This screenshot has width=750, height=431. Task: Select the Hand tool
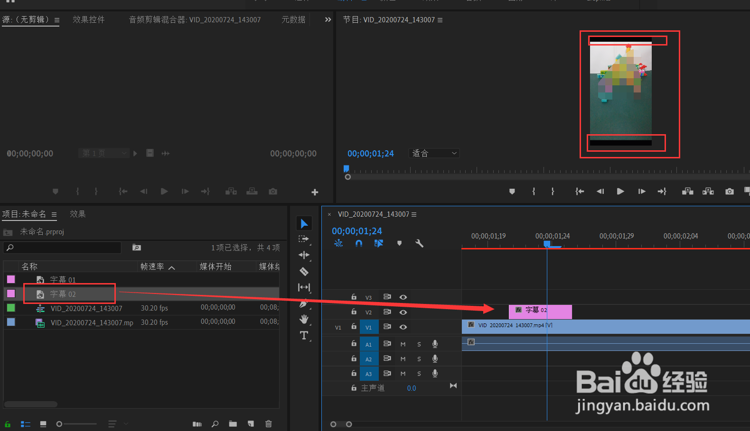[304, 319]
